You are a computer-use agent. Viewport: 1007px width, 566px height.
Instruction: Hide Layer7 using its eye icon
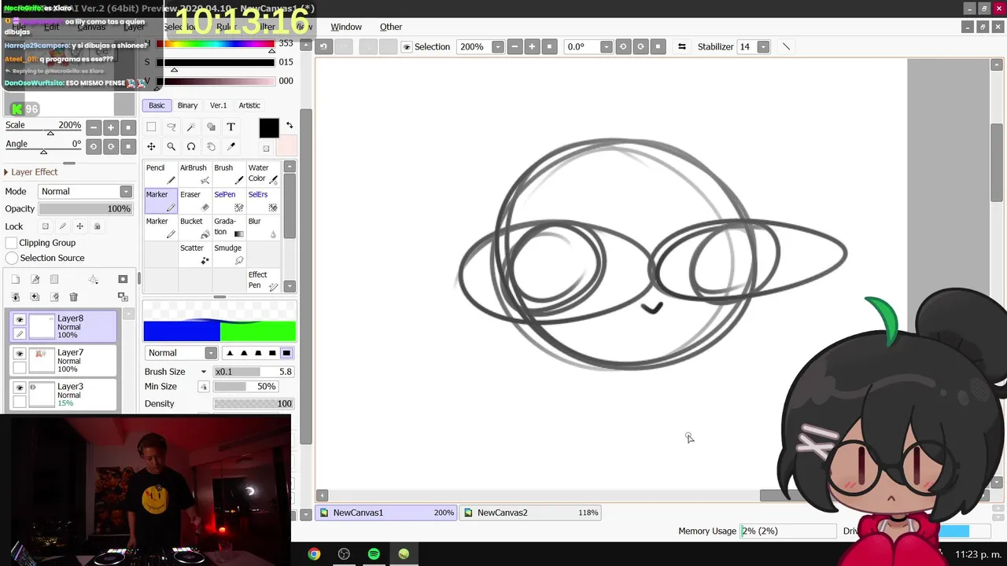click(20, 354)
